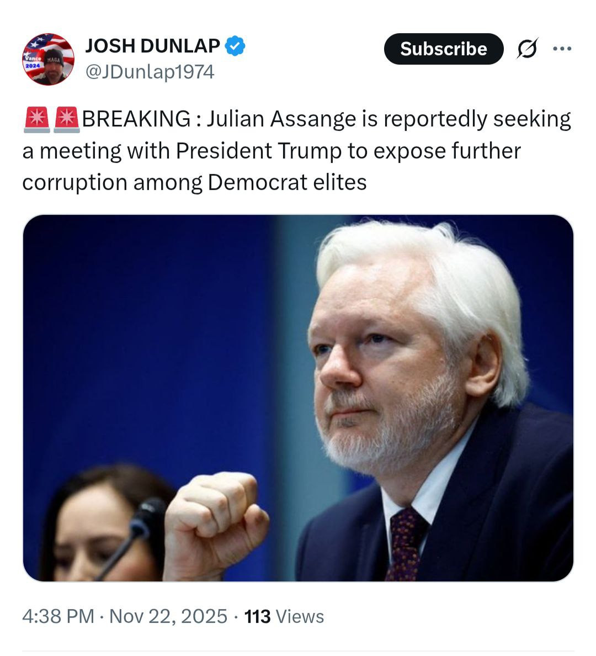Open the @JDunlap1974 handle link
The image size is (596, 656).
pyautogui.click(x=150, y=72)
